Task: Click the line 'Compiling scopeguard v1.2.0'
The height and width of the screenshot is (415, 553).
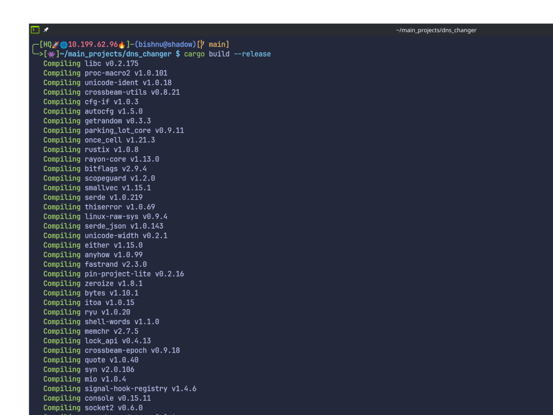Action: [x=99, y=178]
